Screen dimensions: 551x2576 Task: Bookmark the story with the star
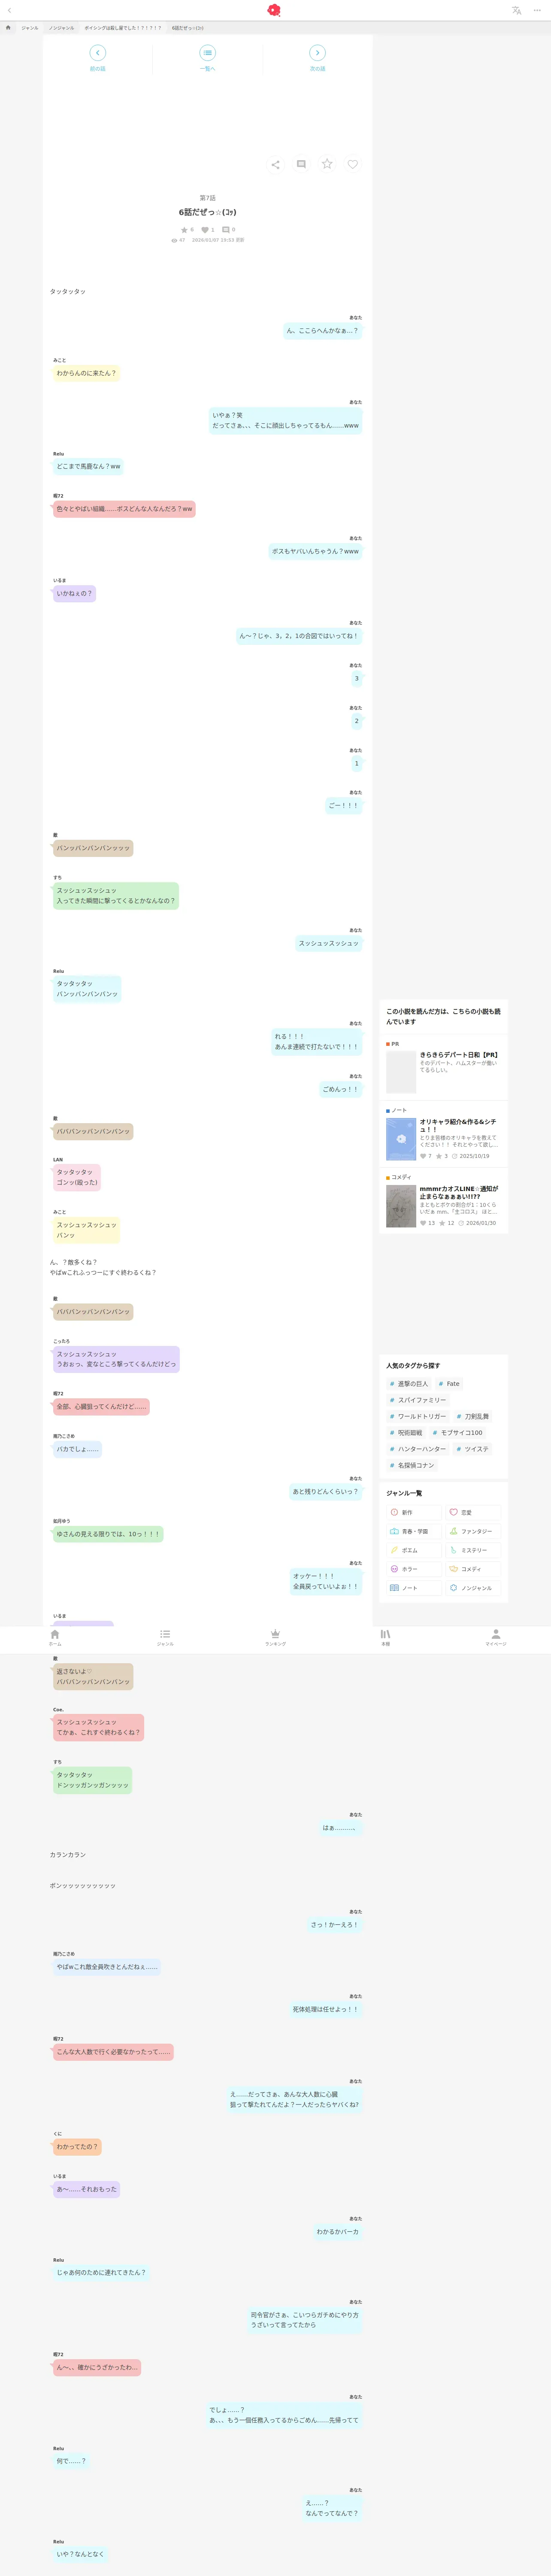coord(327,164)
